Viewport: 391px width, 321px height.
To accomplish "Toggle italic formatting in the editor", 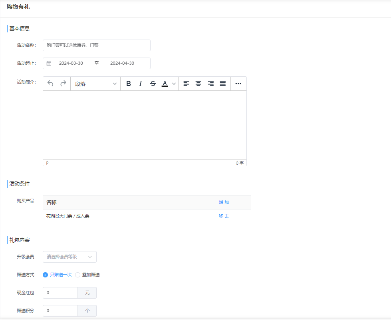I will pos(141,84).
